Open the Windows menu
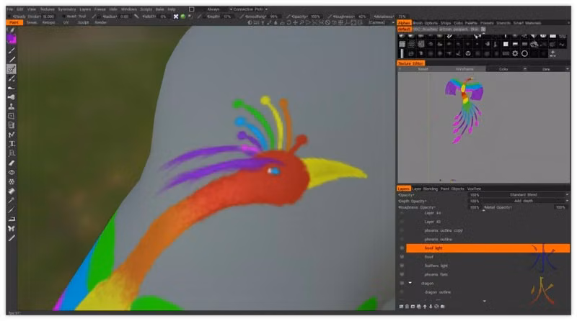 pos(128,9)
